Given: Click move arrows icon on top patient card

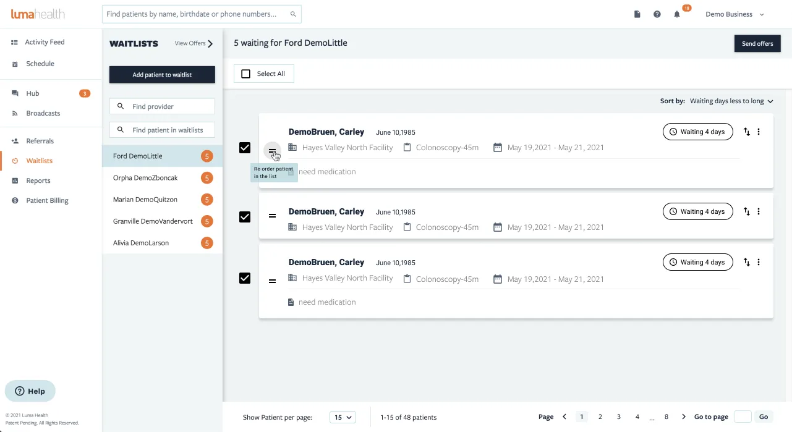Looking at the screenshot, I should [747, 132].
